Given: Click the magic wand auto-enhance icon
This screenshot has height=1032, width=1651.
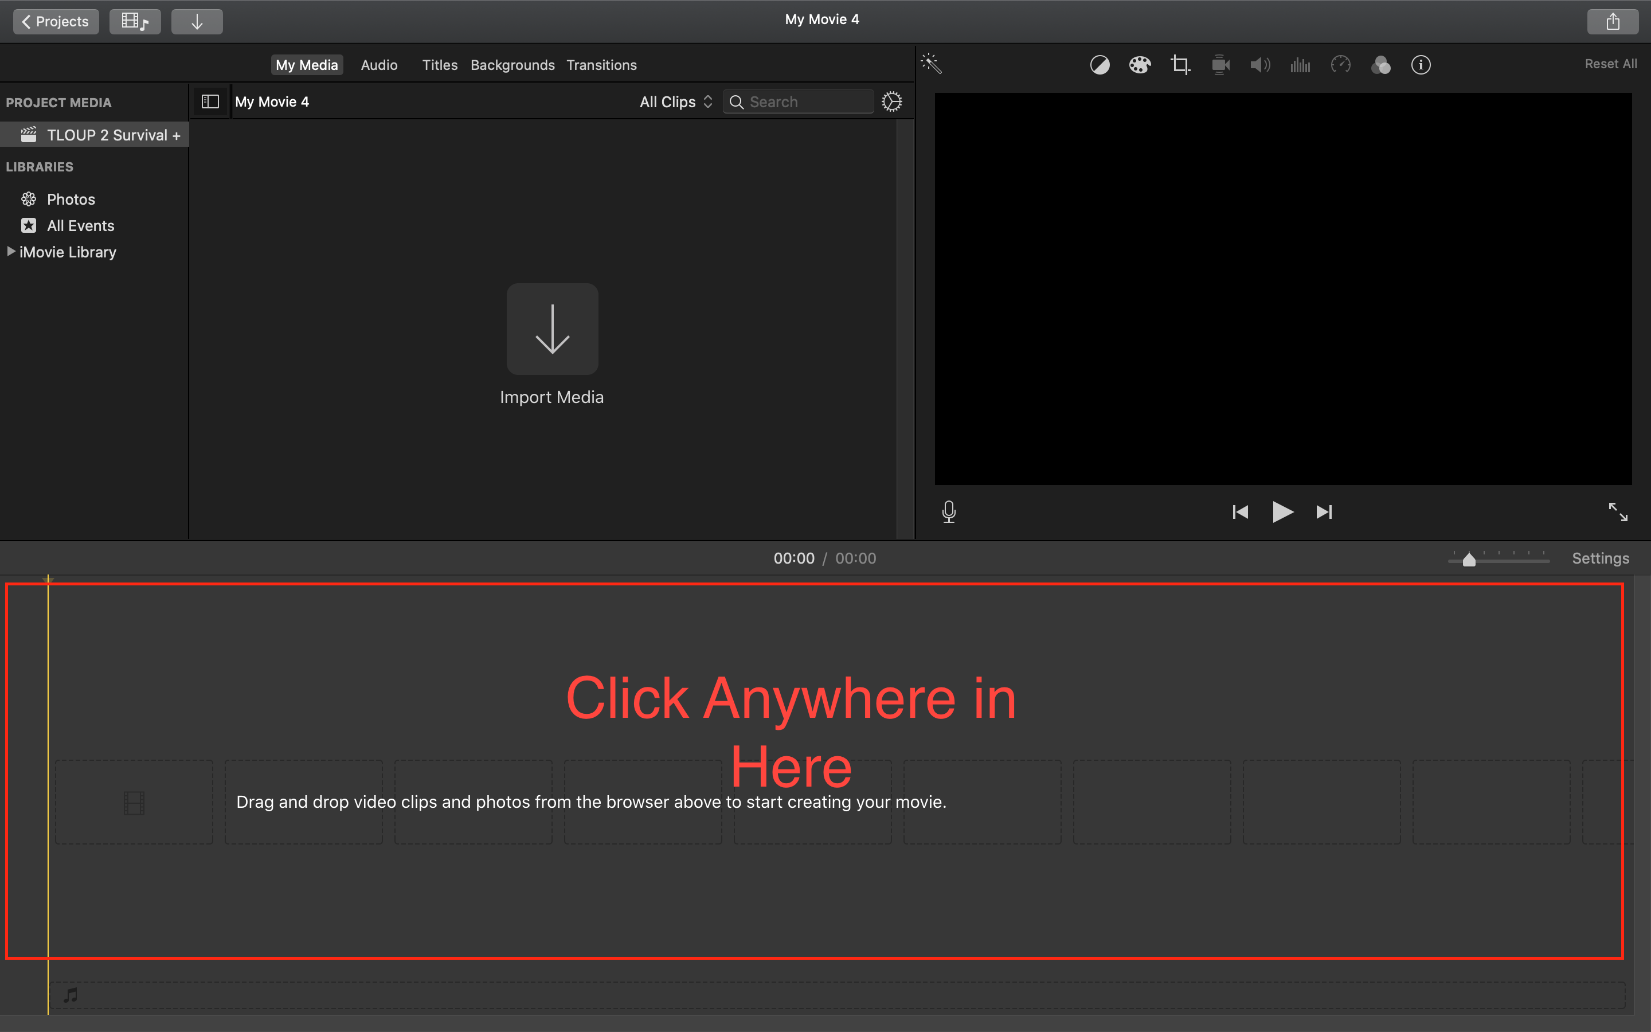Looking at the screenshot, I should pos(931,64).
